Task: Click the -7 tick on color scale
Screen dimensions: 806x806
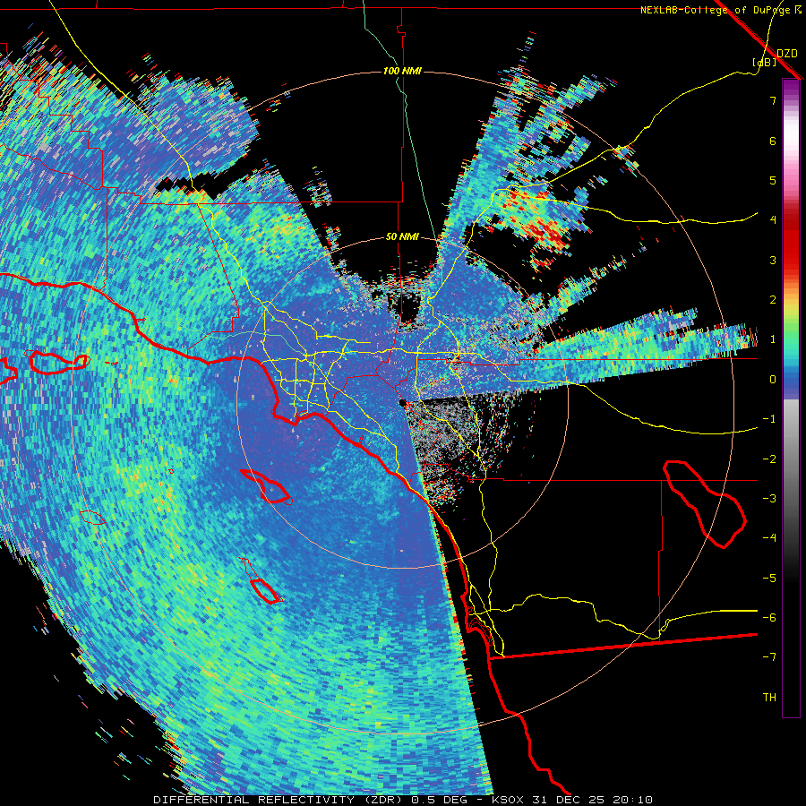Action: pyautogui.click(x=769, y=657)
